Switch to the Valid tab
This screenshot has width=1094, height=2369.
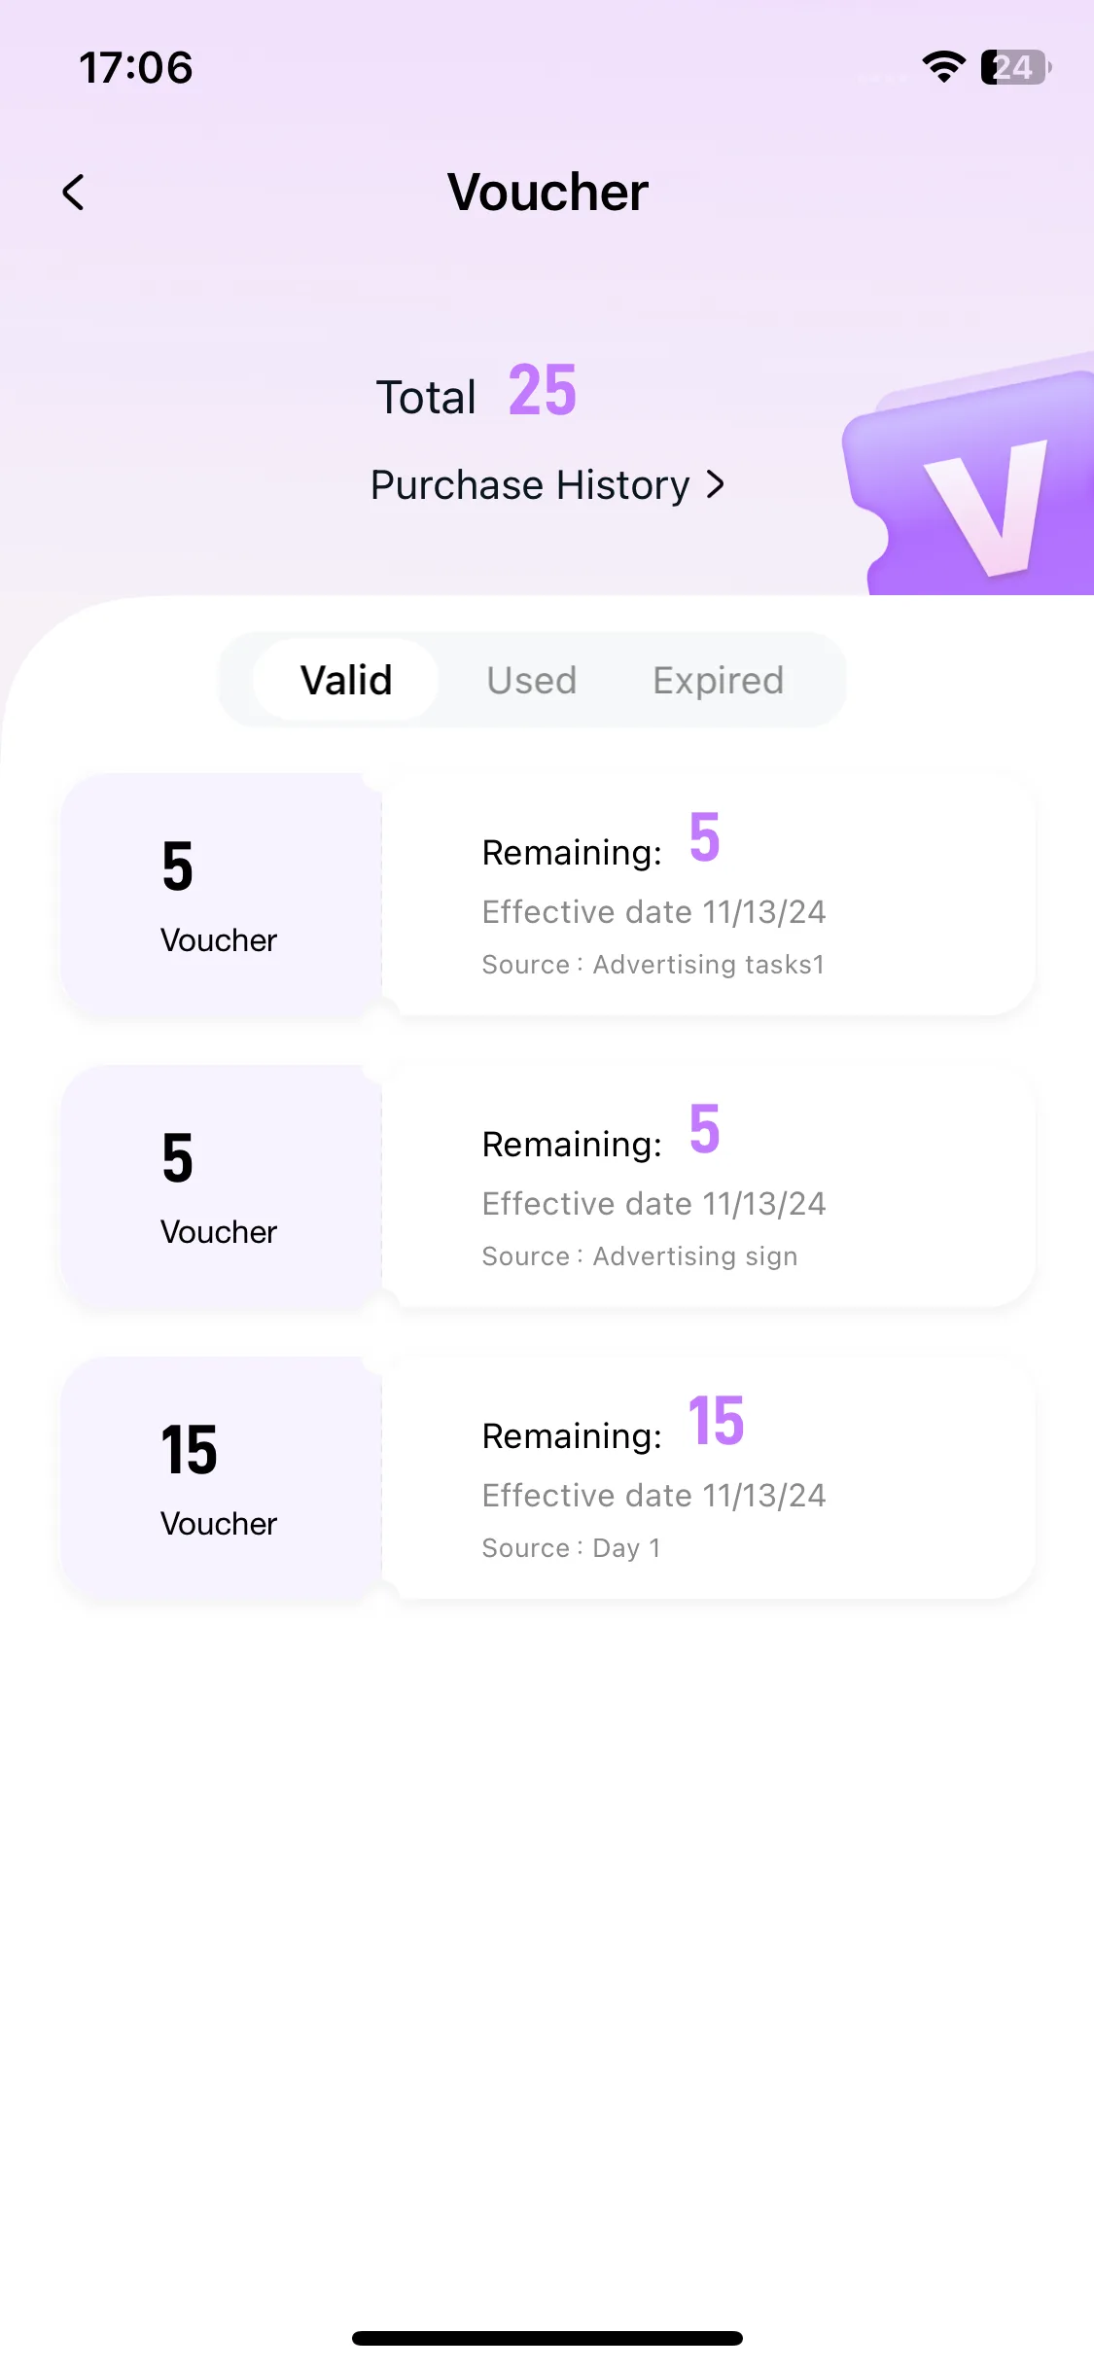pyautogui.click(x=346, y=680)
